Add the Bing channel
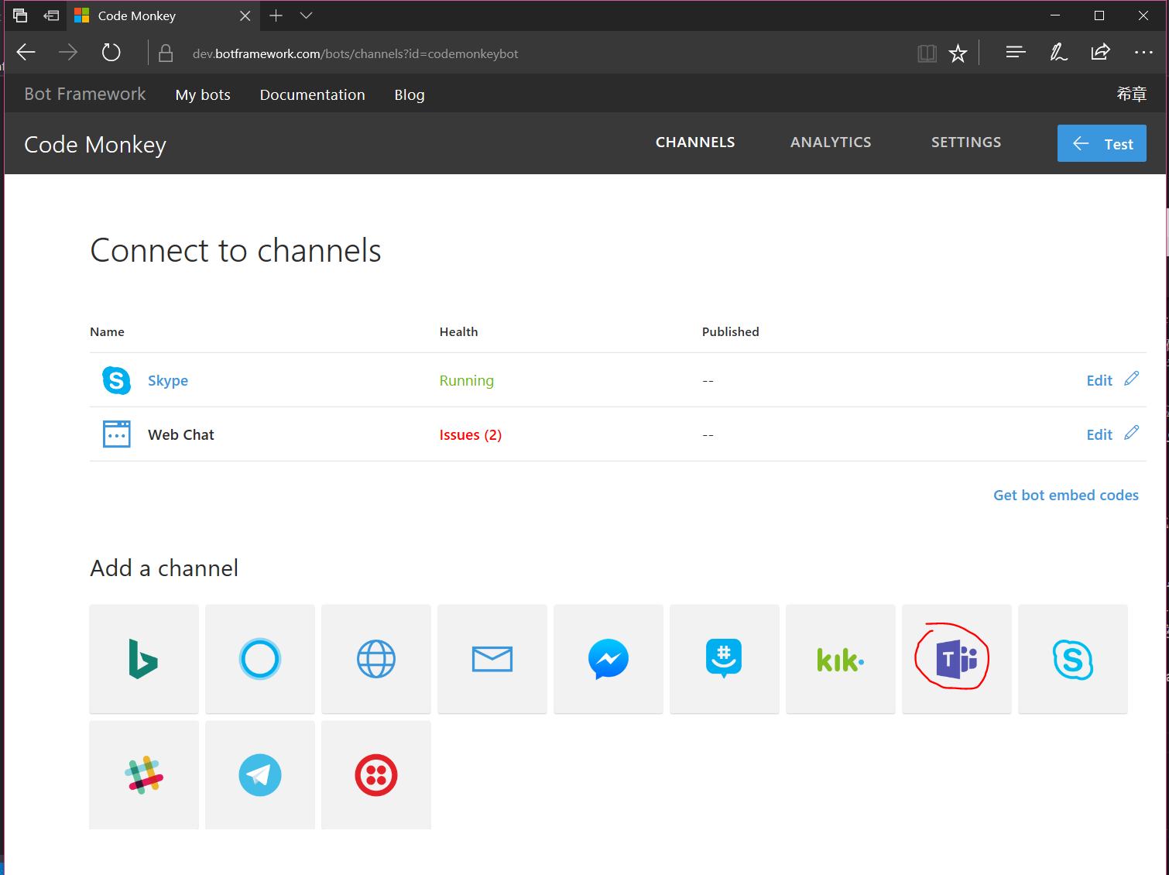The image size is (1169, 875). pos(143,659)
